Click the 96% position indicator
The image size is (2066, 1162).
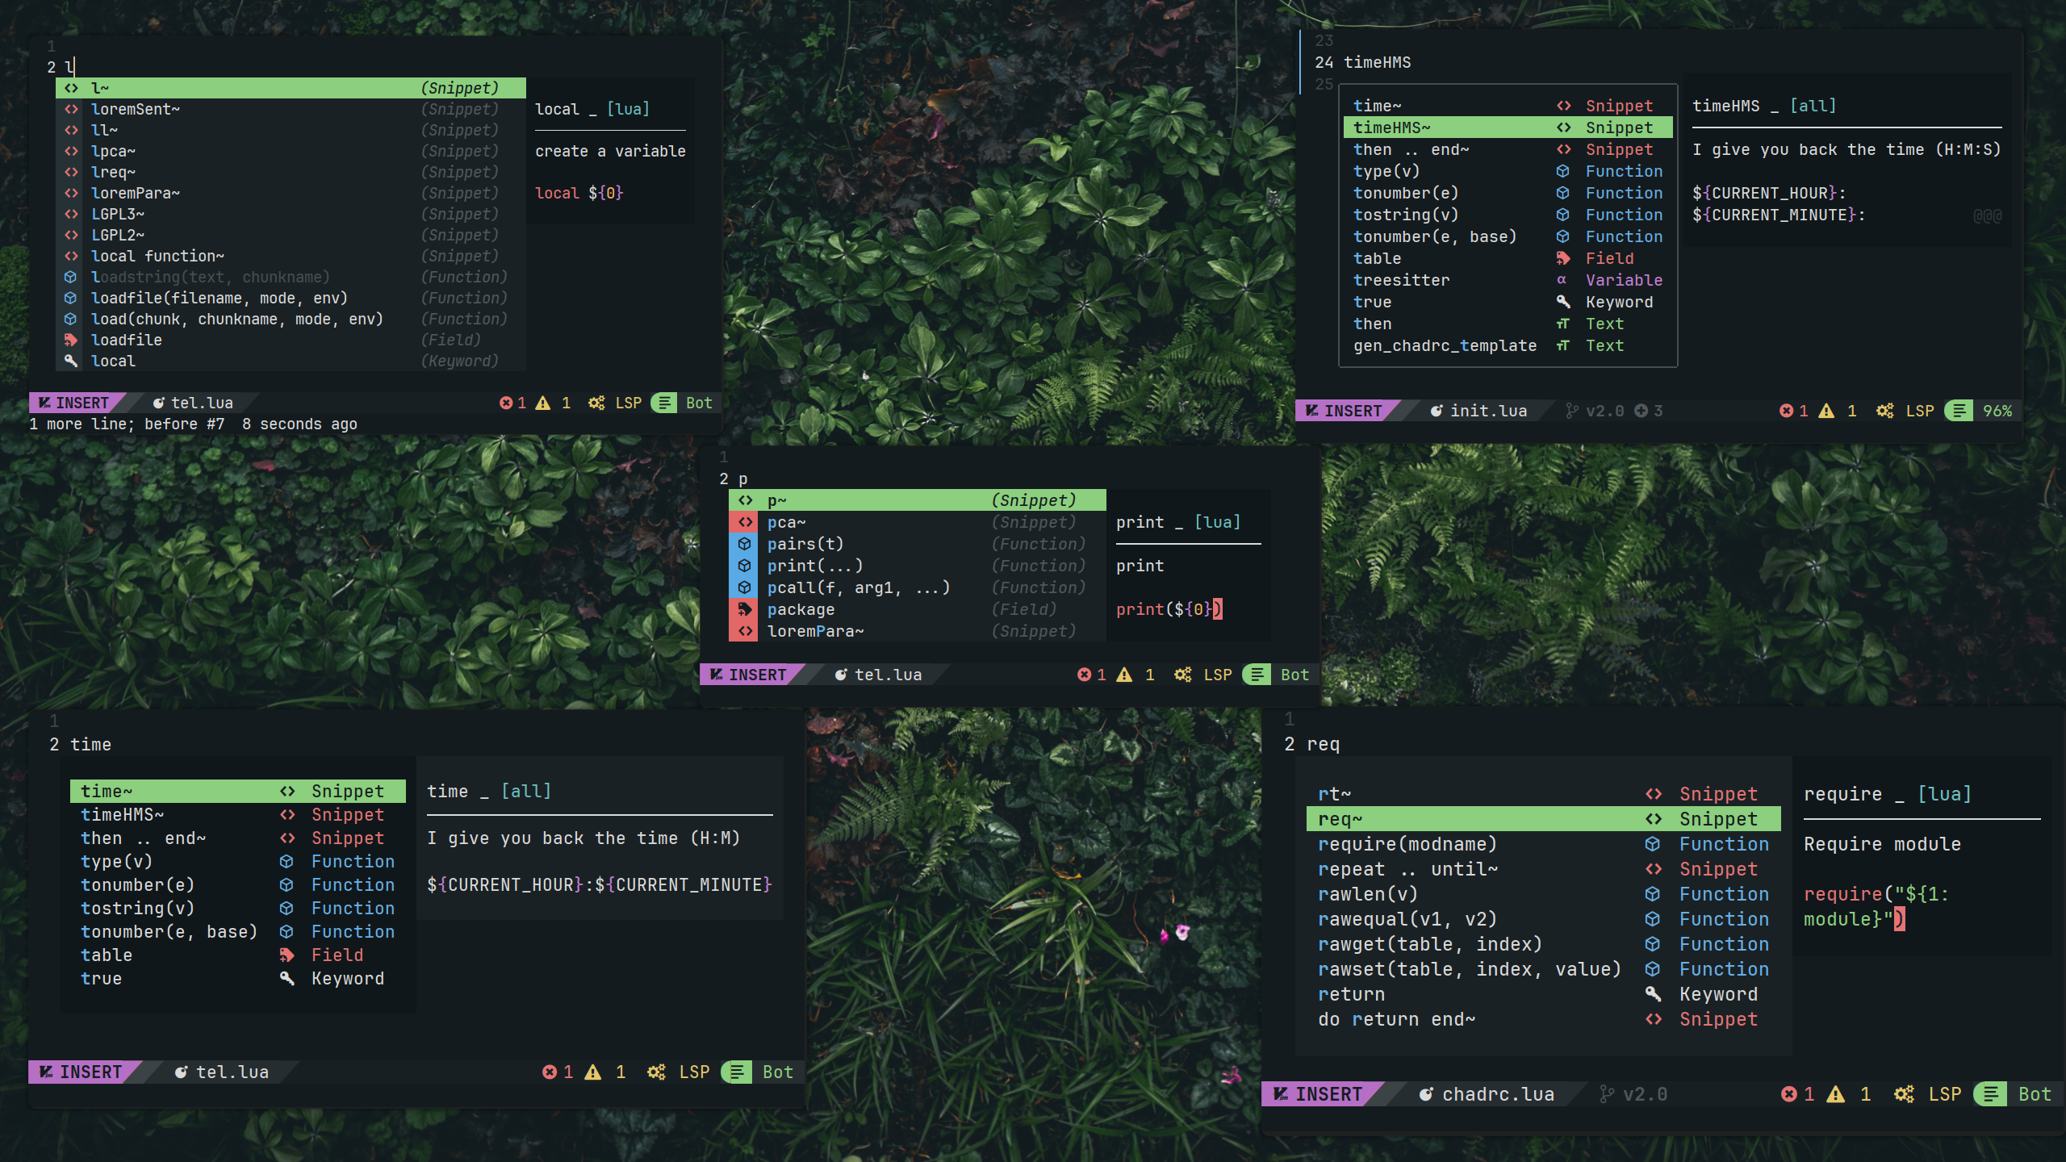[1997, 411]
